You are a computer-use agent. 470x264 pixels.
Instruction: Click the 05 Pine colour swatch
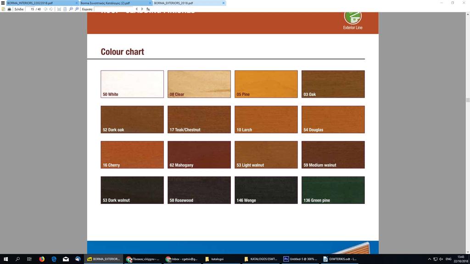[x=266, y=84]
